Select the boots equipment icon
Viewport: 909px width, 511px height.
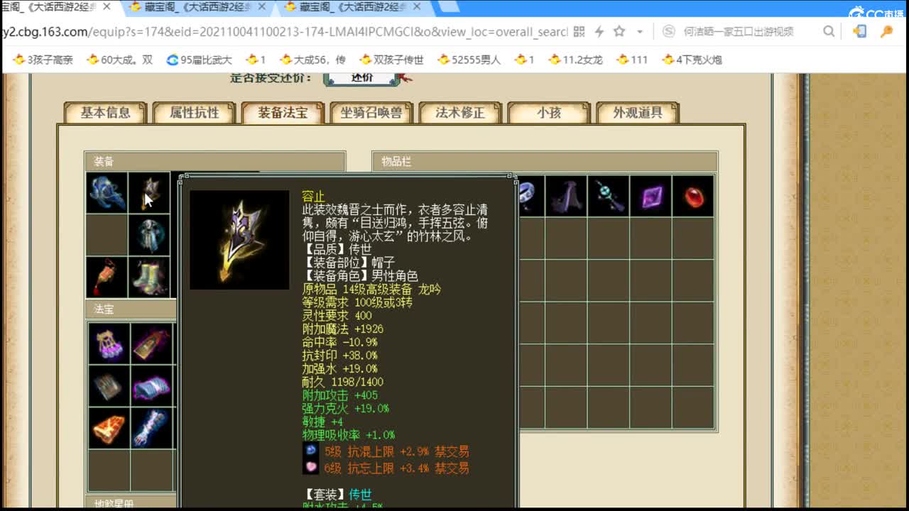[149, 278]
